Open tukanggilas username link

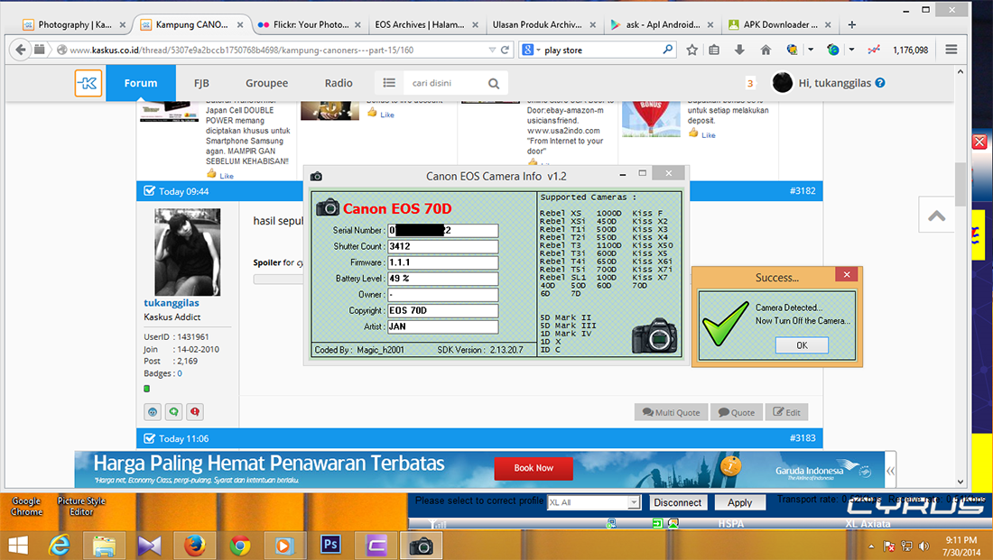(171, 302)
